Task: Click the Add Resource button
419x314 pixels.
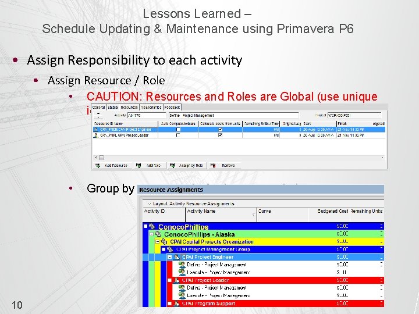Action: tap(113, 166)
